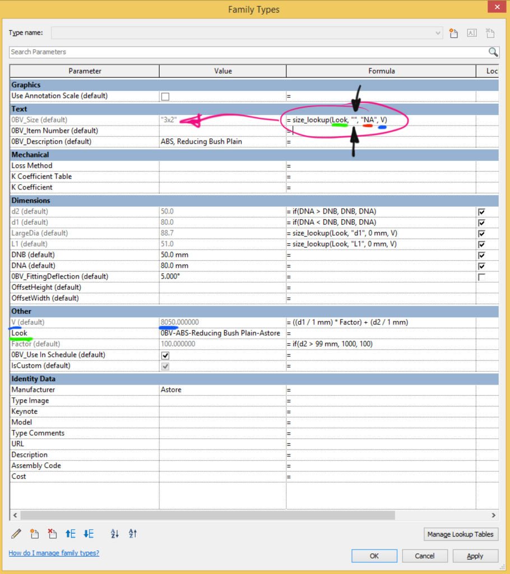Open the family types help link
Screen dimensions: 510x574
(x=53, y=553)
